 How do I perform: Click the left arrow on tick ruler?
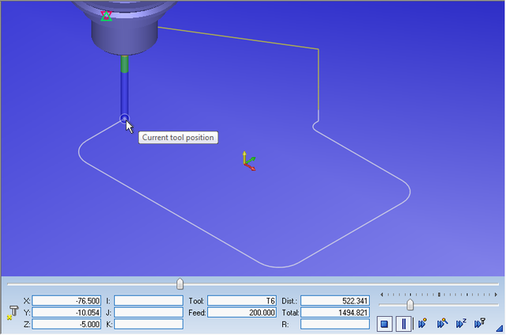(382, 295)
